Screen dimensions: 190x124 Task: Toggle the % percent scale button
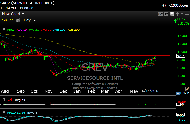185,93
